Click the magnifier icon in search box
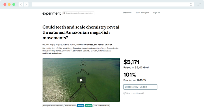This screenshot has width=204, height=109. click(64, 13)
